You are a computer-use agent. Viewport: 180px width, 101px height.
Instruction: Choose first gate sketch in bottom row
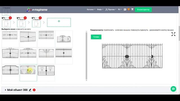[10, 70]
